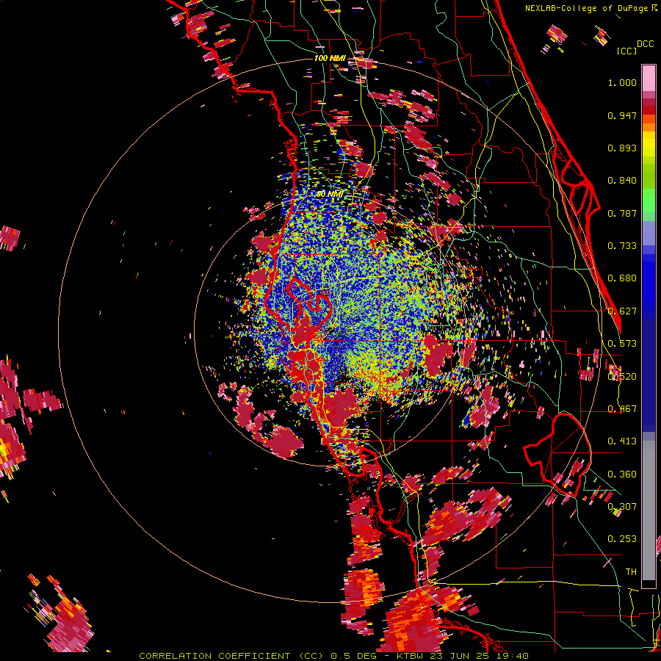Image resolution: width=661 pixels, height=661 pixels.
Task: Click the [CC] label above the color scale
Action: click(626, 51)
